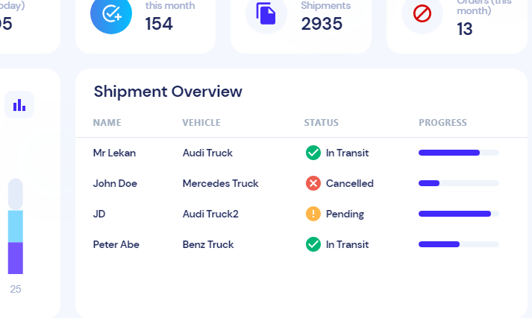Viewport: 532px width, 318px height.
Task: Click the 2935 shipments value
Action: click(x=322, y=24)
